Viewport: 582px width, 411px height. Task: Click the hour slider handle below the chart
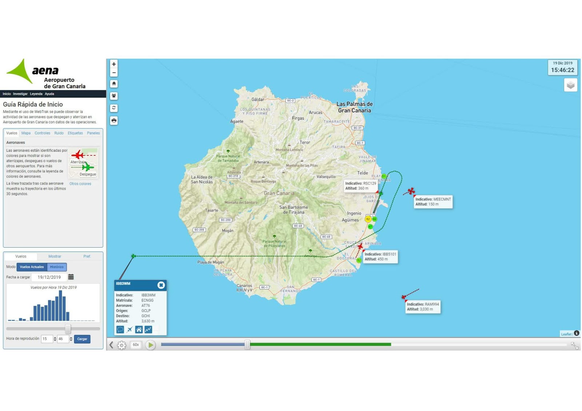click(x=68, y=329)
